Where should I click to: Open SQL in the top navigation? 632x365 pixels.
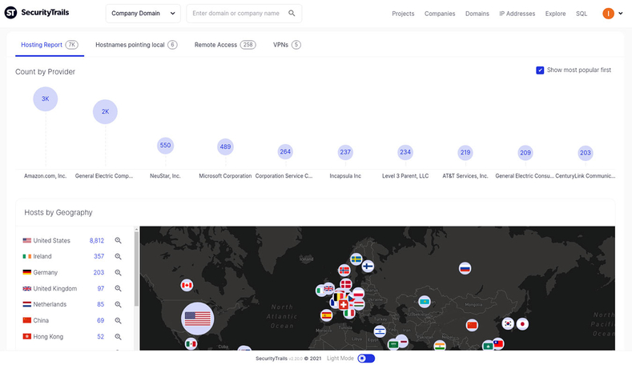[x=582, y=14]
